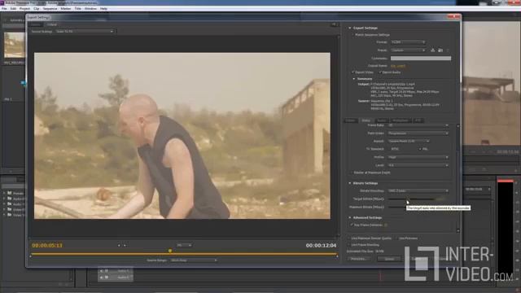The height and width of the screenshot is (293, 521).
Task: Enable Use Maximum Render Quality checkbox
Action: click(349, 238)
